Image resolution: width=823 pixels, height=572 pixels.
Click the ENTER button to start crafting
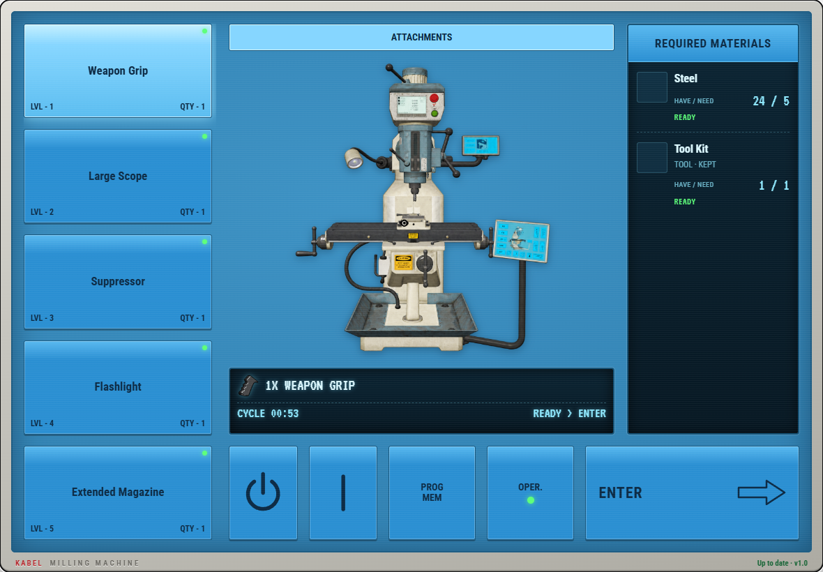coord(692,492)
